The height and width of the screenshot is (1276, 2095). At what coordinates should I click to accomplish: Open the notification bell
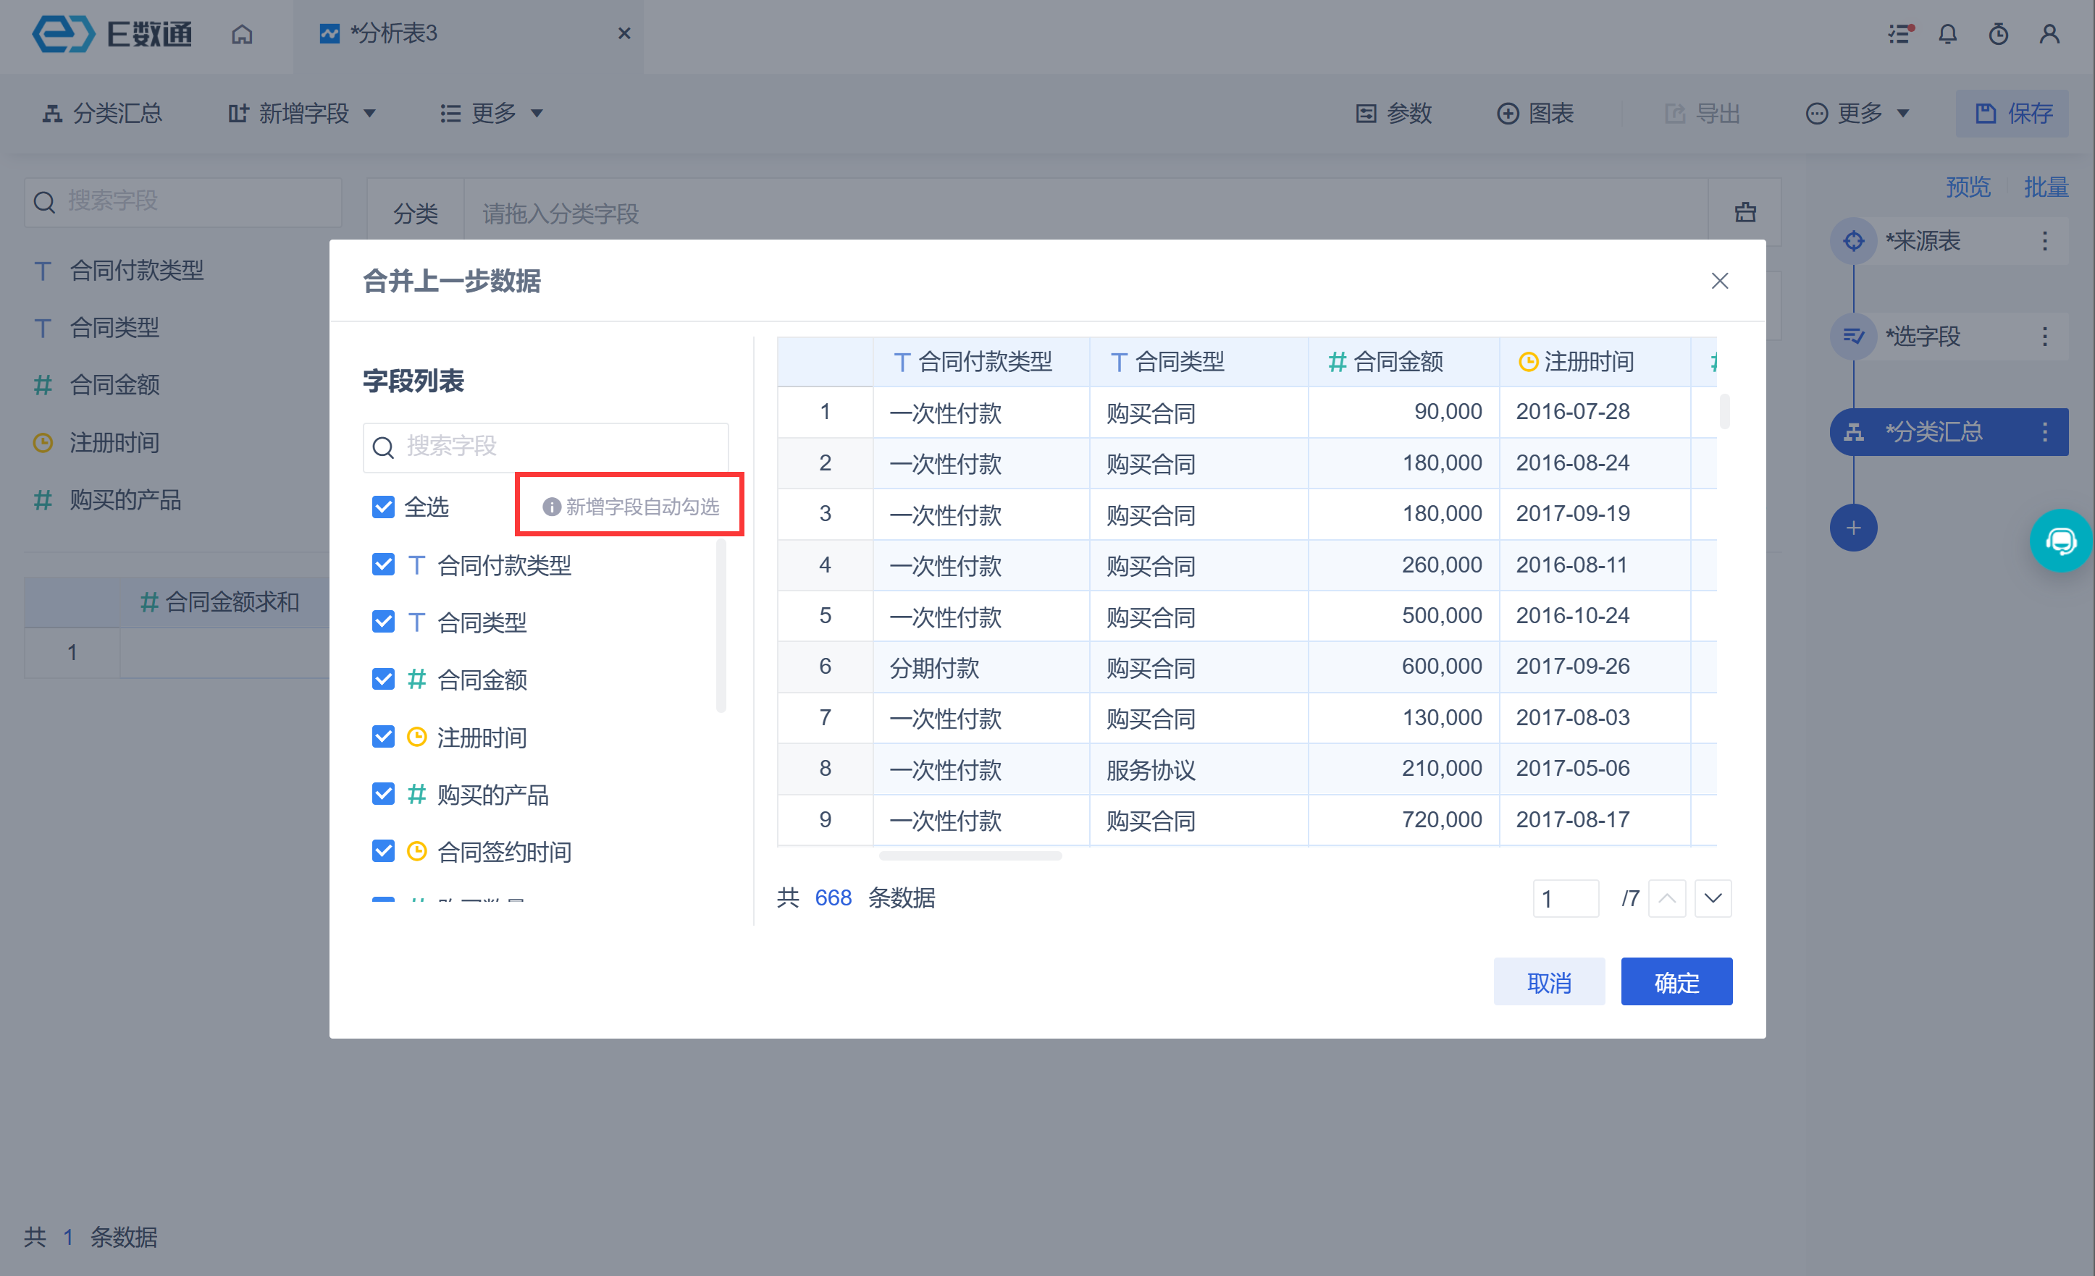1947,34
